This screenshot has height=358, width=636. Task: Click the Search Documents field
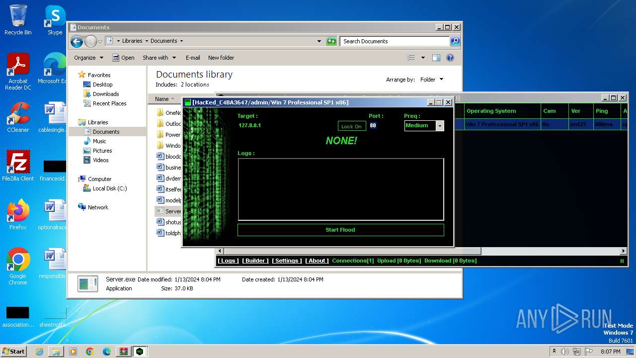click(x=395, y=41)
